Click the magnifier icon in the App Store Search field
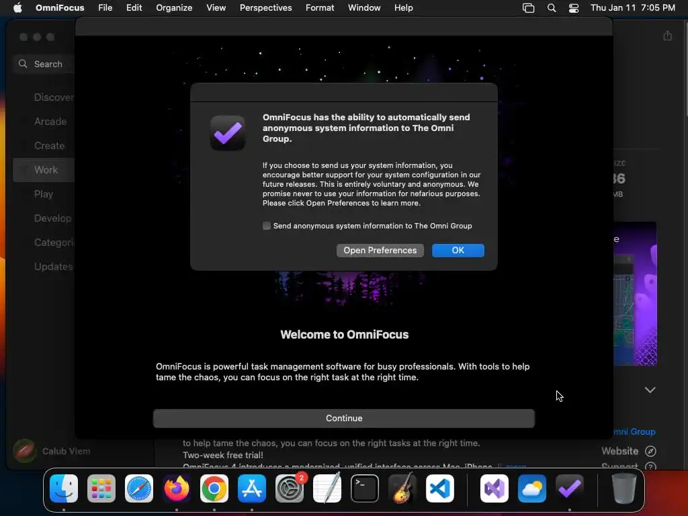688x516 pixels. click(x=23, y=64)
